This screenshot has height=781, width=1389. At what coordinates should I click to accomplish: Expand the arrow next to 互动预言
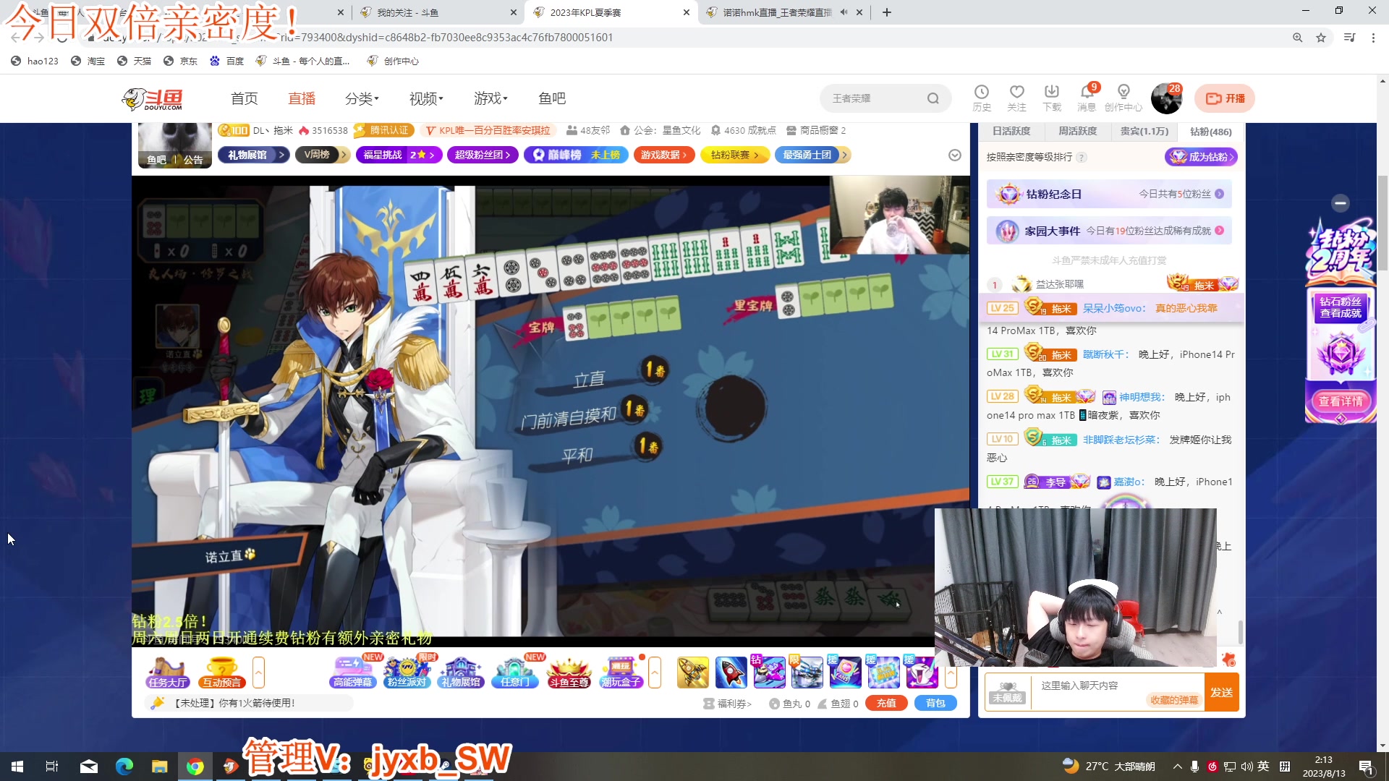(x=258, y=673)
